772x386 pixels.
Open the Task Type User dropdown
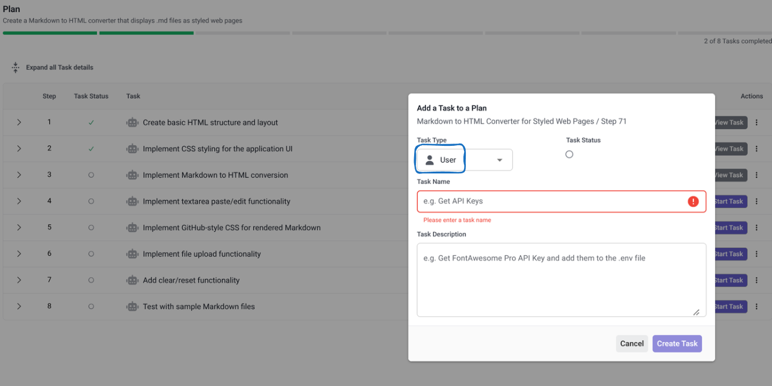[464, 160]
